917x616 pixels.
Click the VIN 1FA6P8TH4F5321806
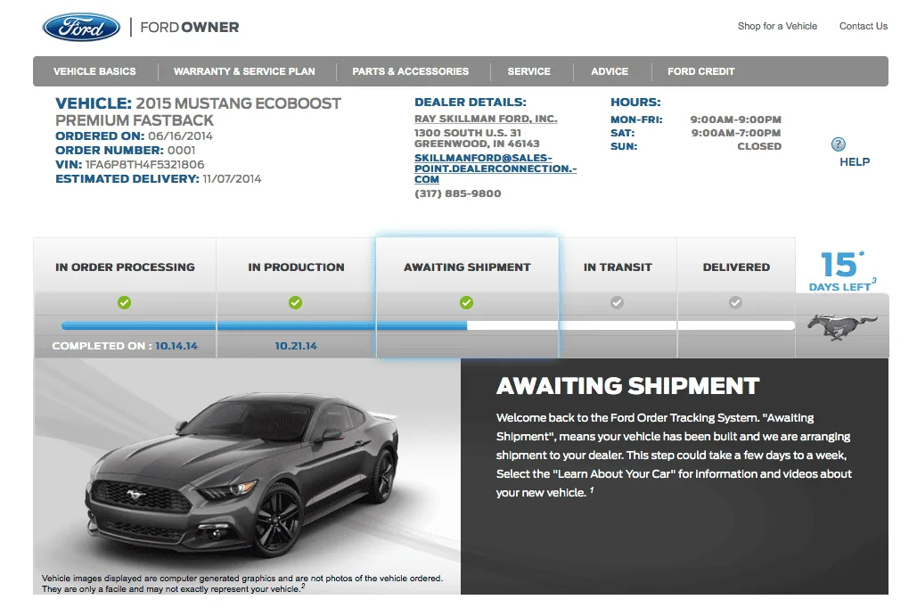(x=144, y=165)
